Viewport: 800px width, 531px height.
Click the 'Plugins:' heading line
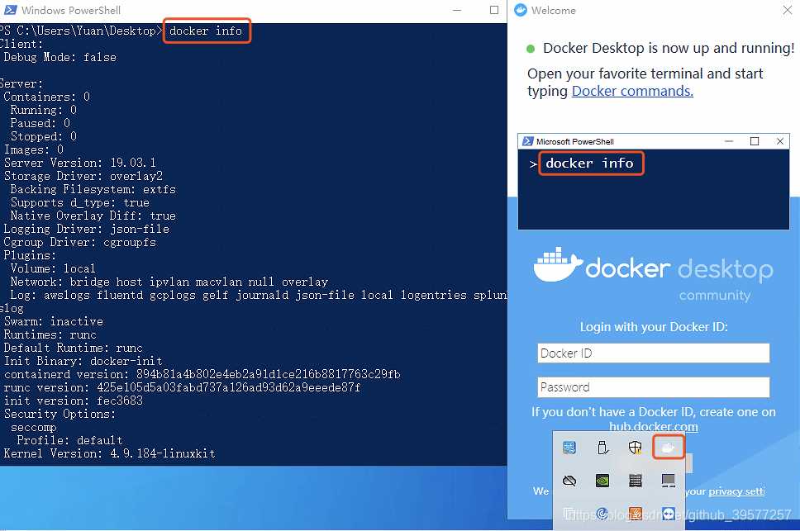click(30, 255)
